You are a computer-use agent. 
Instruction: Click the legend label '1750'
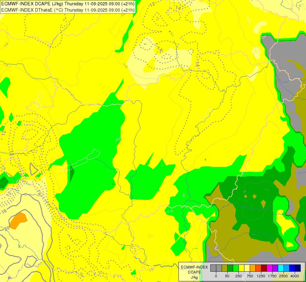pyautogui.click(x=272, y=276)
